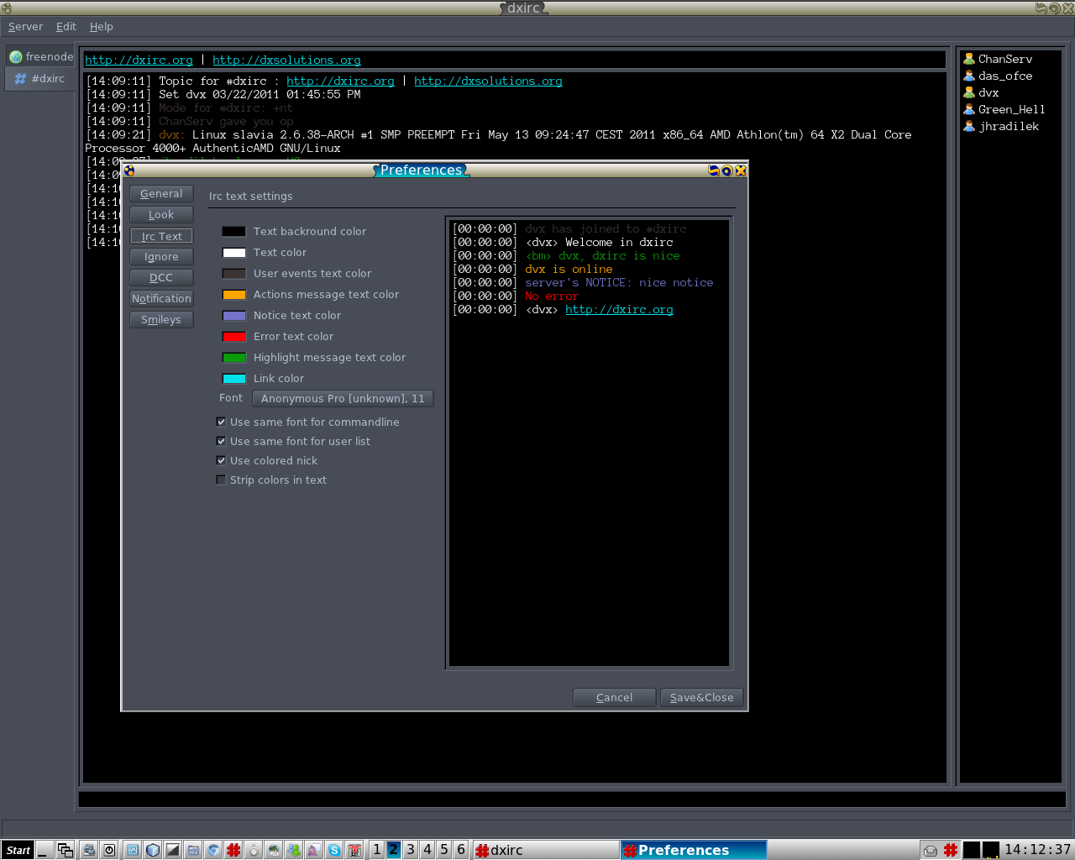The height and width of the screenshot is (860, 1075).
Task: Open the font chooser Anonymous Pro button
Action: (x=343, y=399)
